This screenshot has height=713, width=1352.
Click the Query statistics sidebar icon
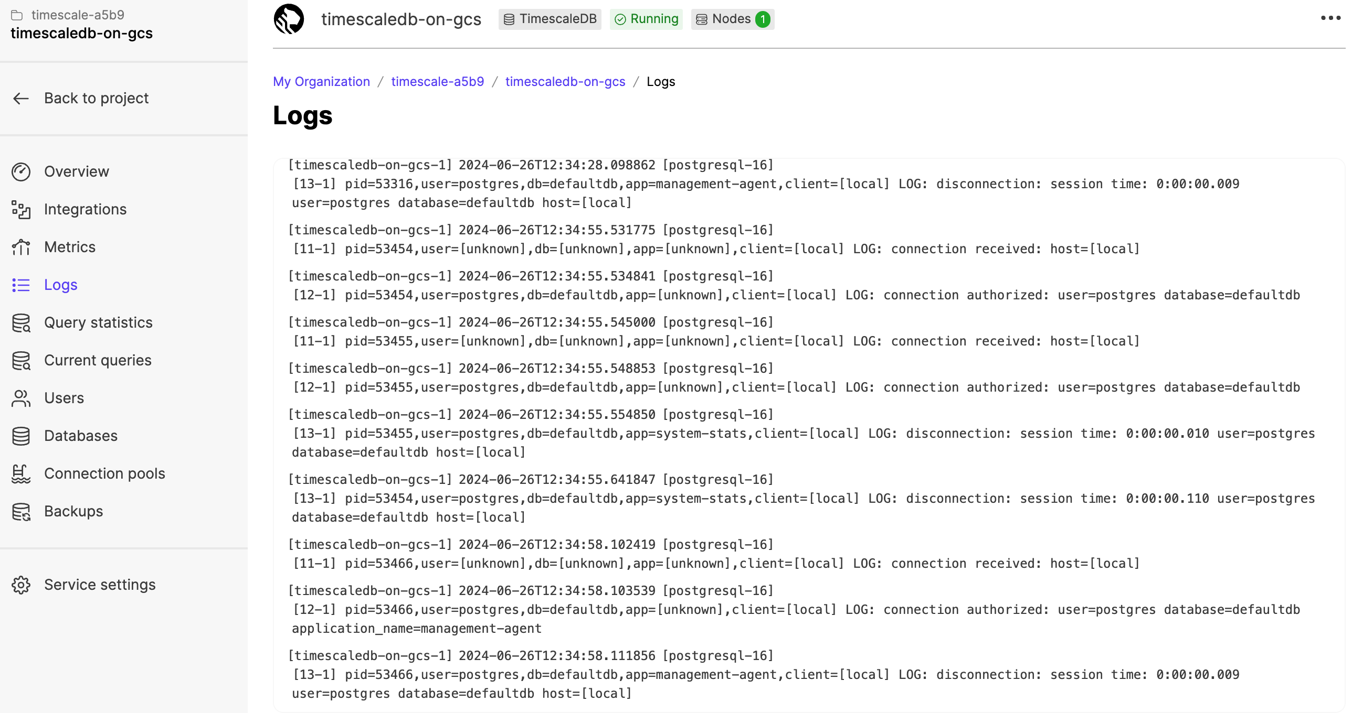[x=22, y=322]
